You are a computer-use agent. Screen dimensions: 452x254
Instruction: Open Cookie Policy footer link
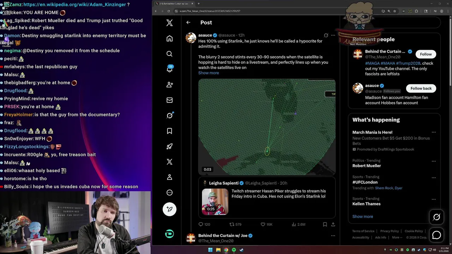coord(414,231)
